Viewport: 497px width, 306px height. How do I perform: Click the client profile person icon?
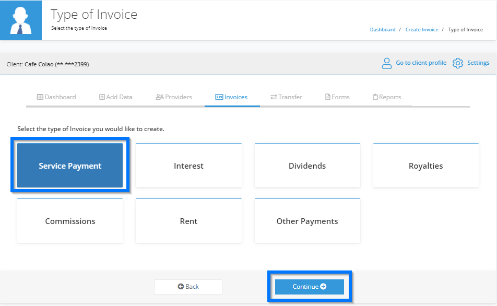[386, 63]
